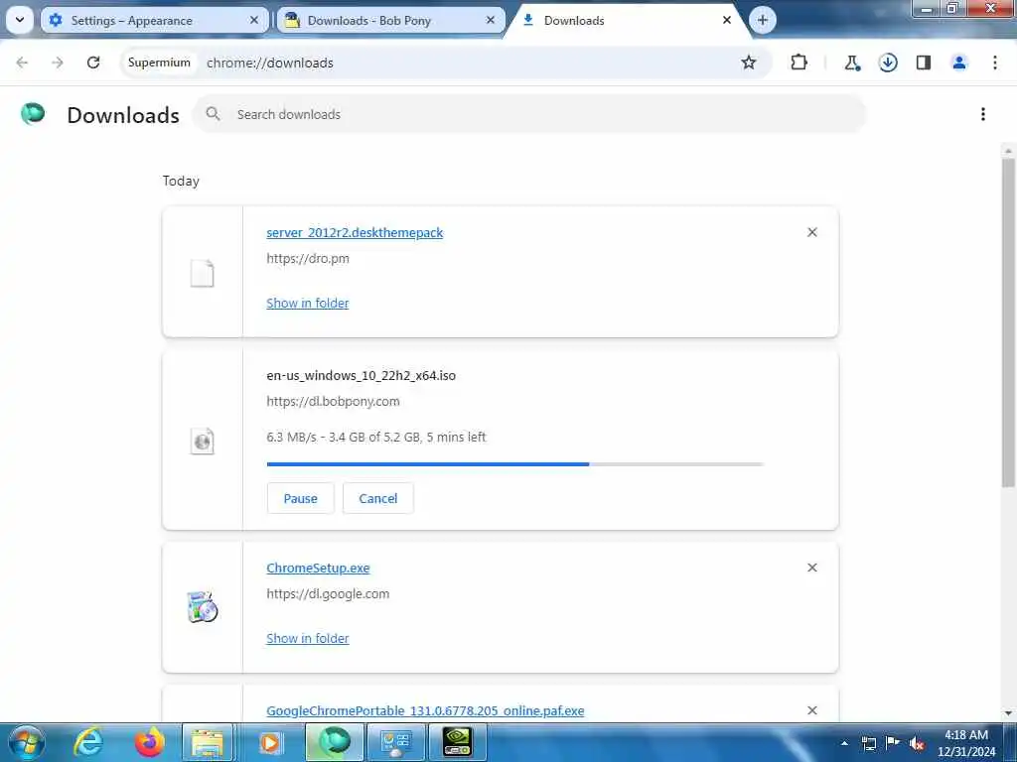
Task: Open the Control Panel taskbar item
Action: (x=395, y=742)
